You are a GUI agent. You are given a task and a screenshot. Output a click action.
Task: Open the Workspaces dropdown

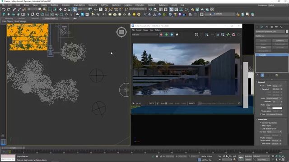click(x=278, y=5)
